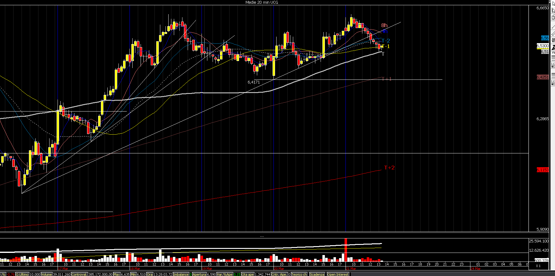This screenshot has width=555, height=276.
Task: Select the T+2 label on red average
Action: point(389,168)
